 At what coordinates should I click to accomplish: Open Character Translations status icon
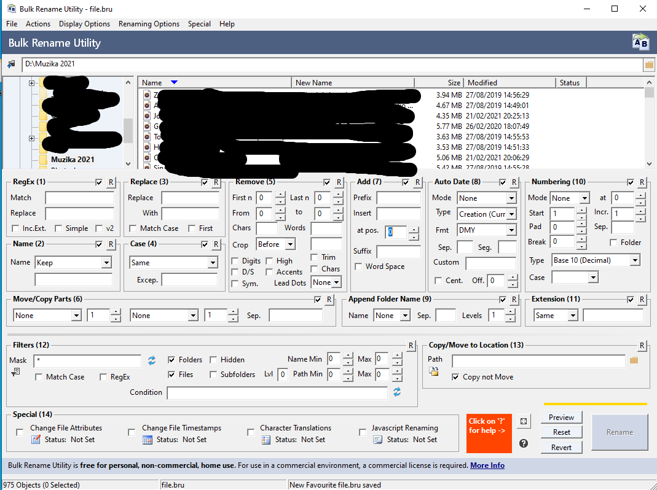(266, 440)
